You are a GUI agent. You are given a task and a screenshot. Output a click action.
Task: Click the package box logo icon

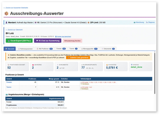tap(6, 14)
